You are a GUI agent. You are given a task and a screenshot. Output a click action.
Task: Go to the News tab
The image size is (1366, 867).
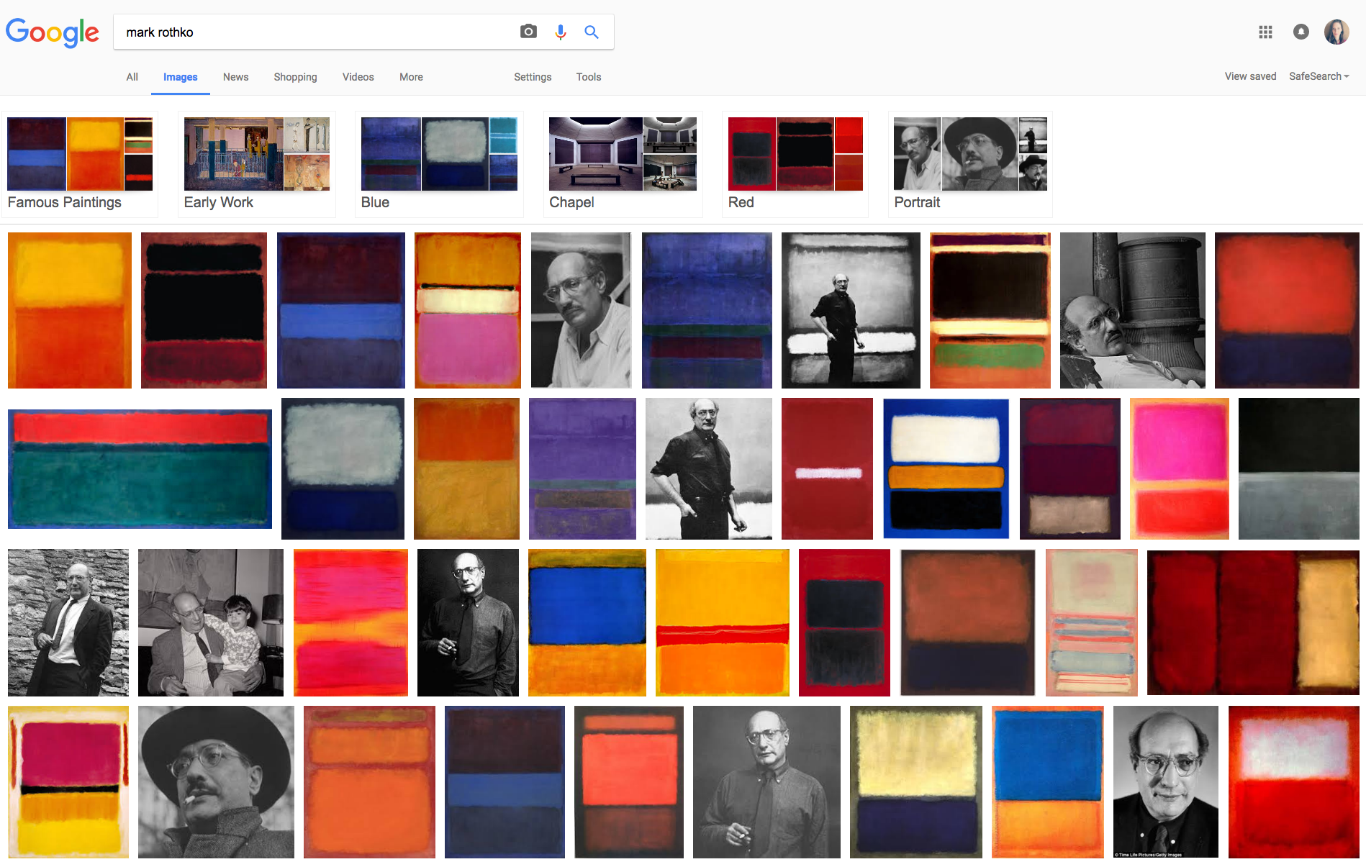pos(235,77)
